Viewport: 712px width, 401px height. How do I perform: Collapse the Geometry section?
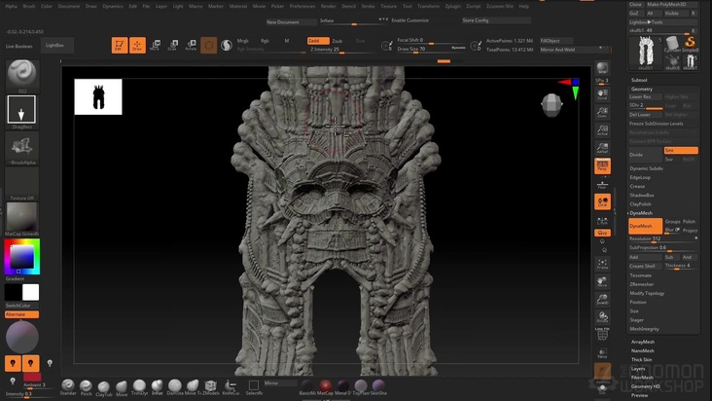(642, 89)
